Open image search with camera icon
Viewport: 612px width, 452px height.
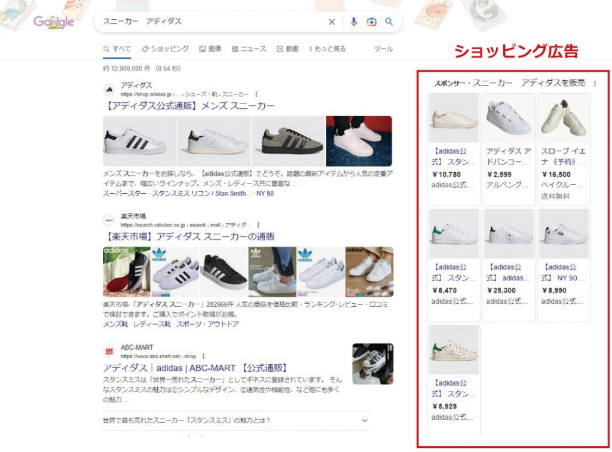pos(372,22)
